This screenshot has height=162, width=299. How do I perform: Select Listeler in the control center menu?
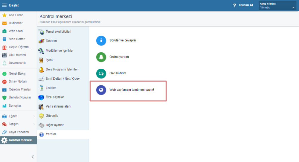coord(63,88)
